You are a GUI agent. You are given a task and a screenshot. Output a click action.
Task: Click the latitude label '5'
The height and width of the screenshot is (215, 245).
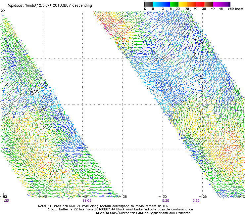coord(3,149)
